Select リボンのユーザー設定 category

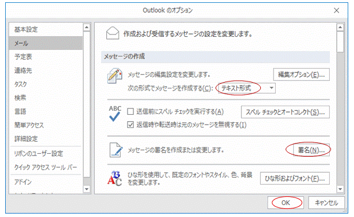pyautogui.click(x=46, y=154)
